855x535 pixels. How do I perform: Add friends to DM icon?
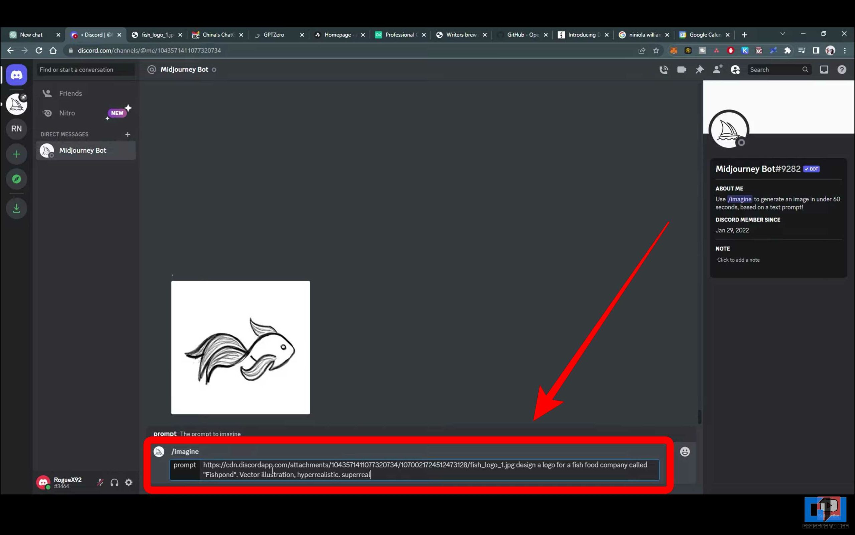717,70
